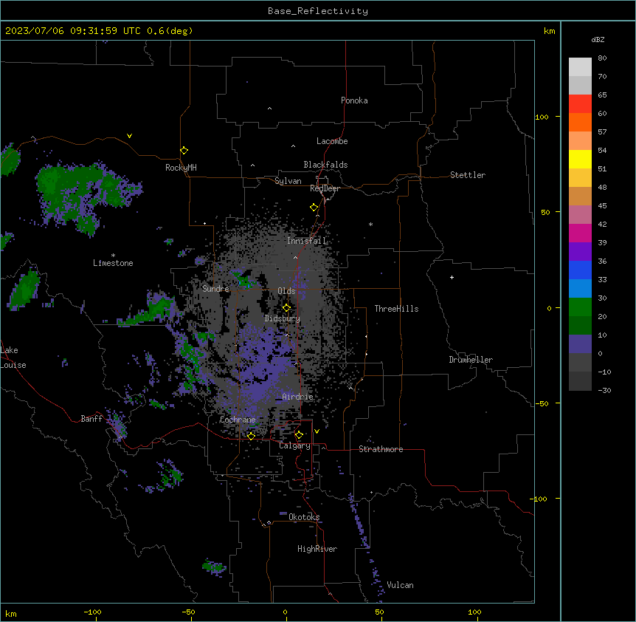This screenshot has height=622, width=636.
Task: Click the Limestone label
Action: click(113, 263)
